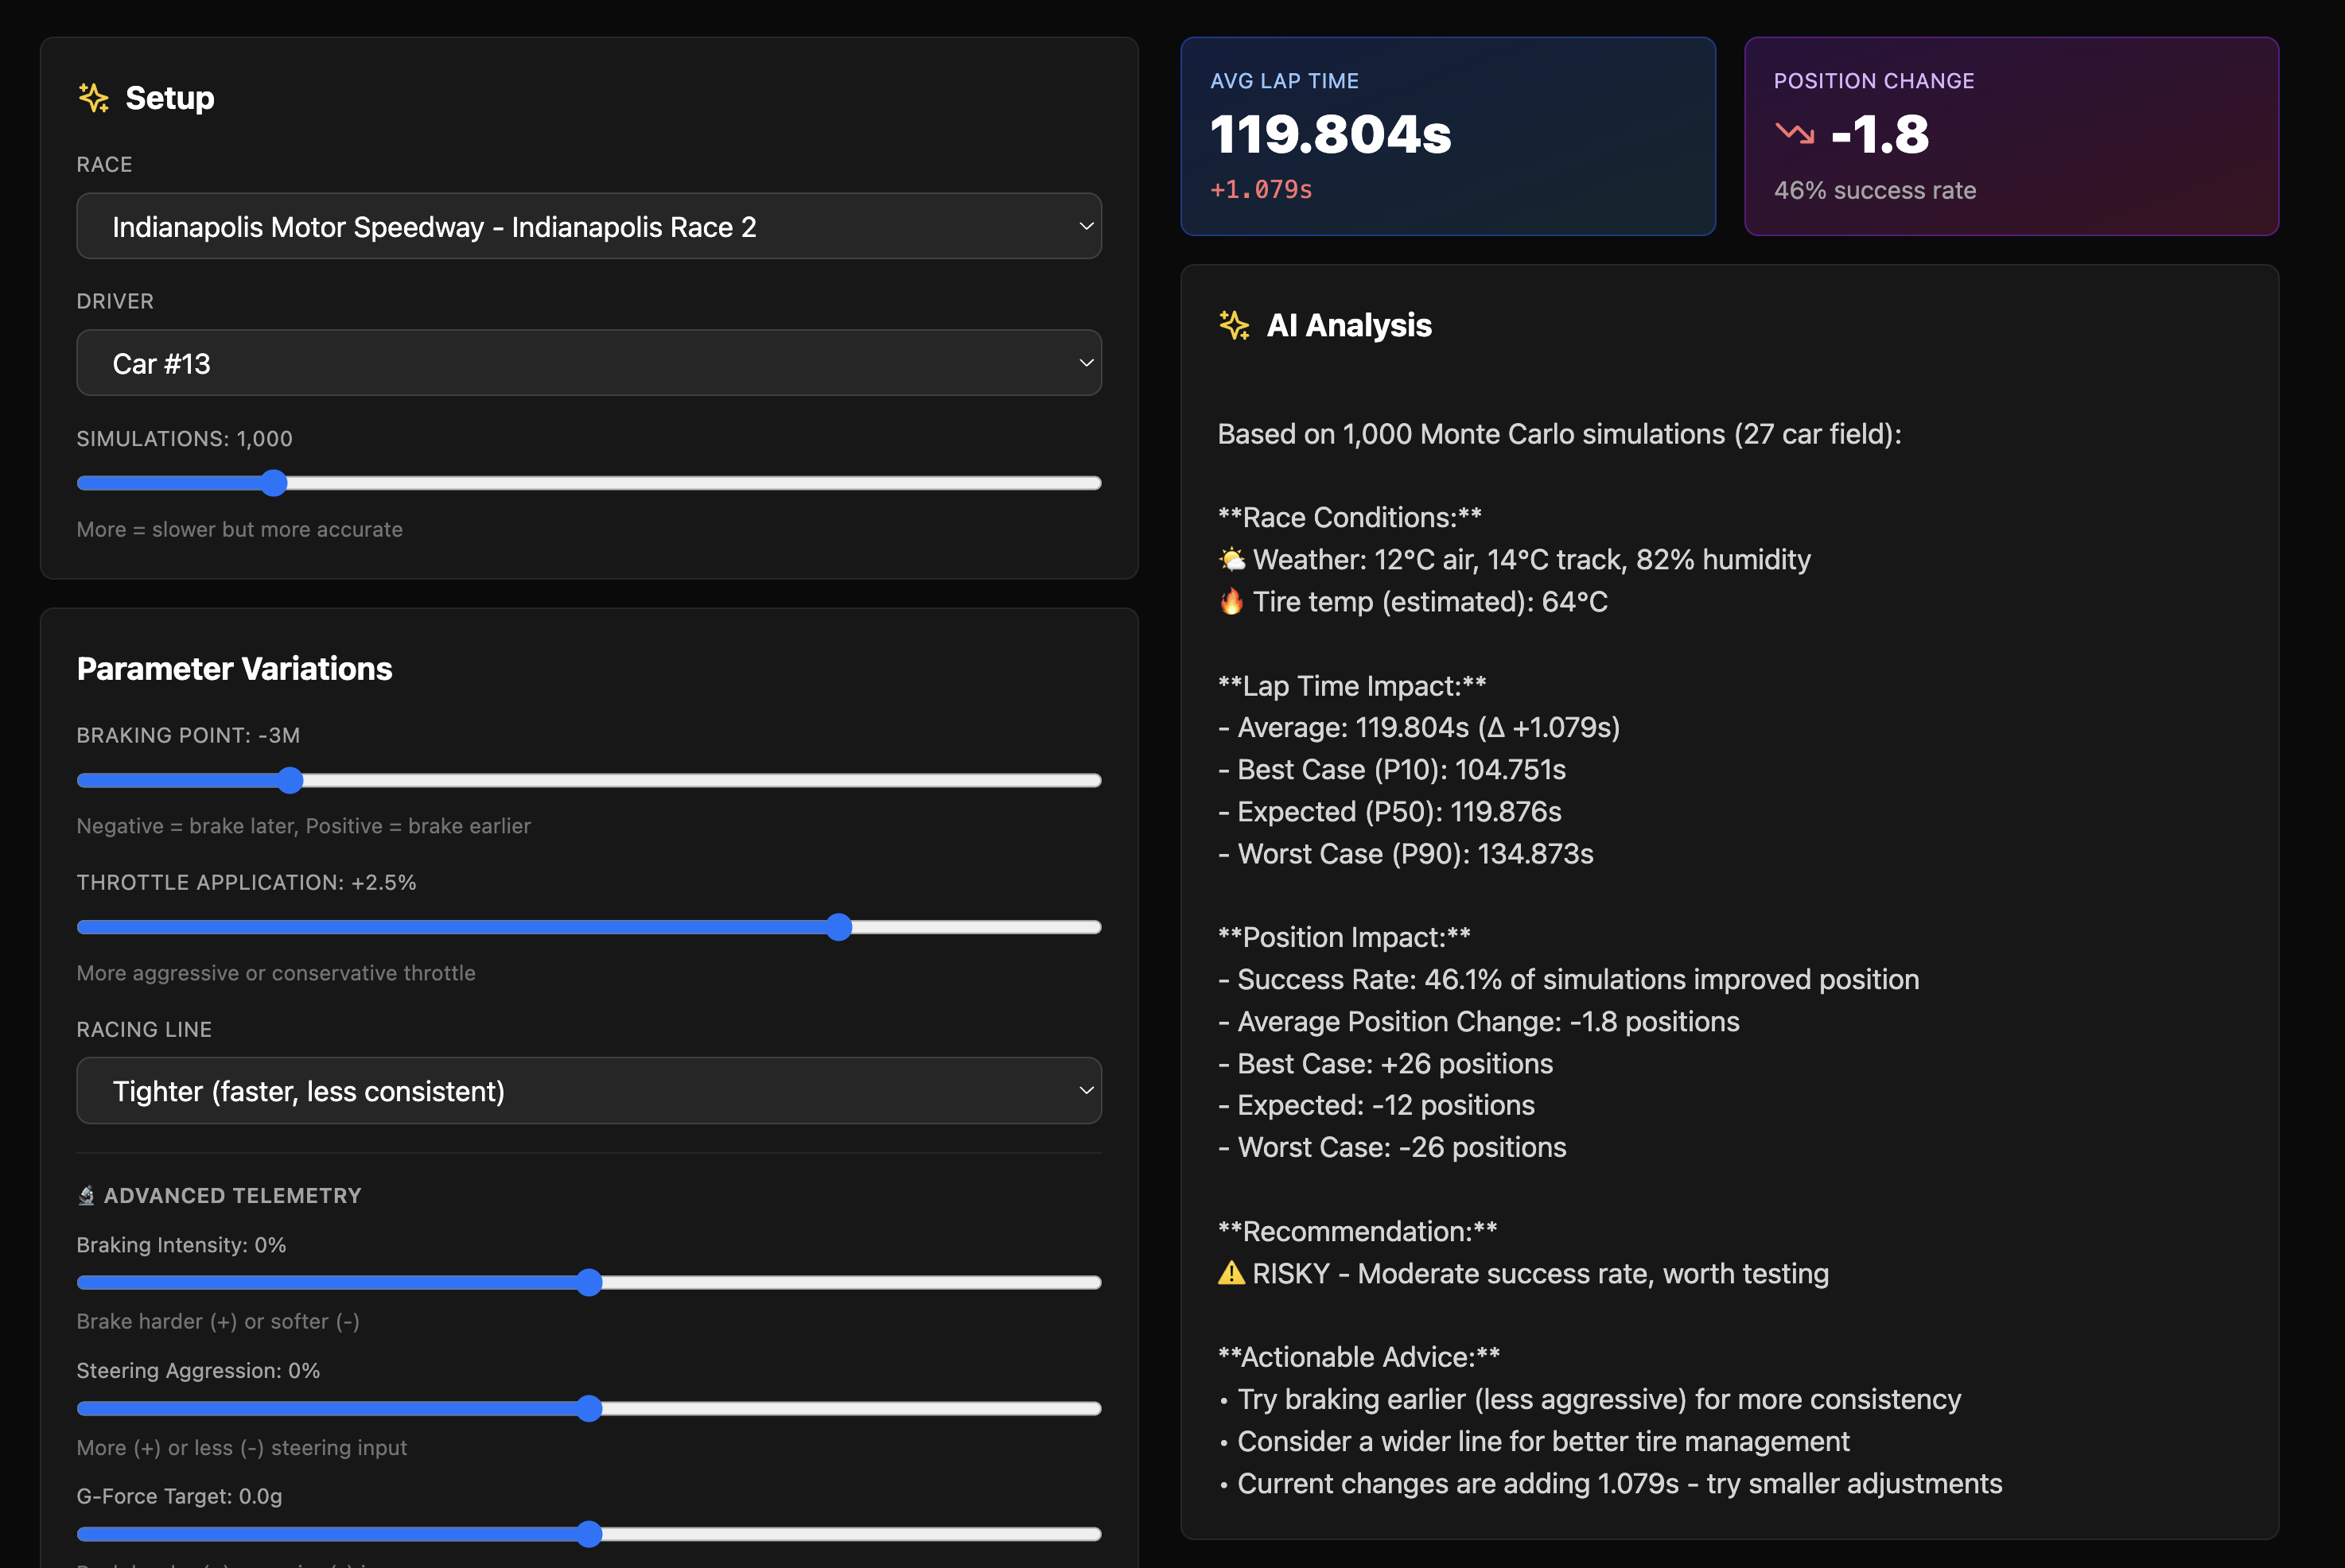Click the Position Change card

[2011, 136]
